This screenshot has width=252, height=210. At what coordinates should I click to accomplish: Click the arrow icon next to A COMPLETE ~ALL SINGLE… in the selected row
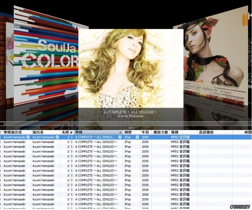click(120, 137)
